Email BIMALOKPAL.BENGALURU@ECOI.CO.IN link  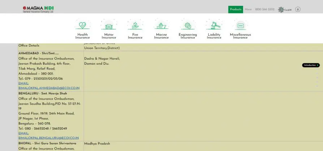click(49, 138)
